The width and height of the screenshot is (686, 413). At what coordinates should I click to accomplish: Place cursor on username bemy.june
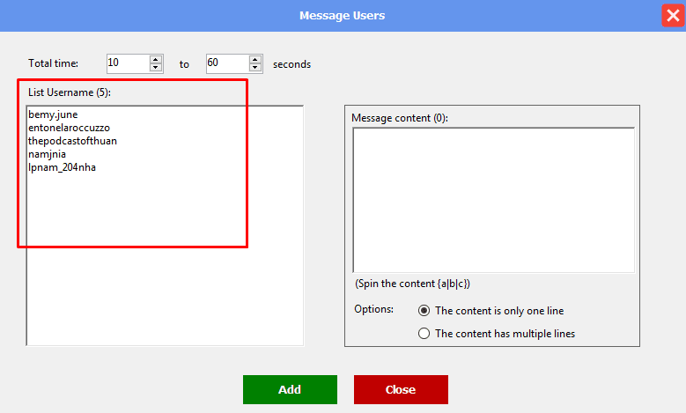tap(54, 115)
